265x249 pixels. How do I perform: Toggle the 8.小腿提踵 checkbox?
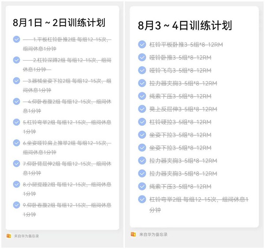pos(17,184)
